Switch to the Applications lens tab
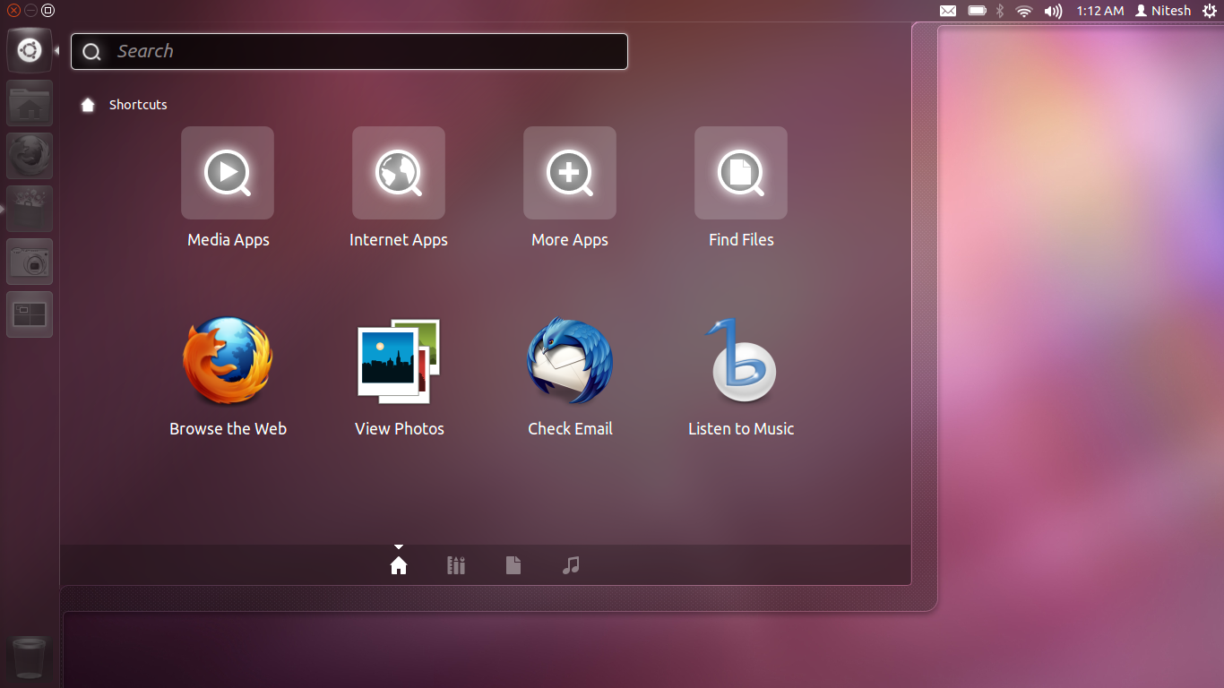This screenshot has height=688, width=1224. tap(456, 565)
